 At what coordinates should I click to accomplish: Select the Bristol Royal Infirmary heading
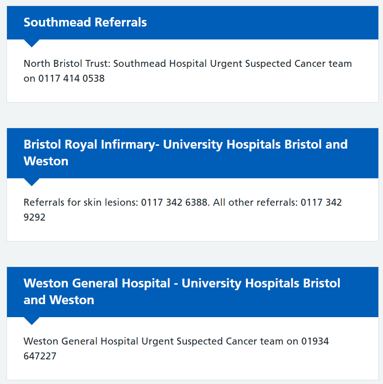tap(185, 153)
